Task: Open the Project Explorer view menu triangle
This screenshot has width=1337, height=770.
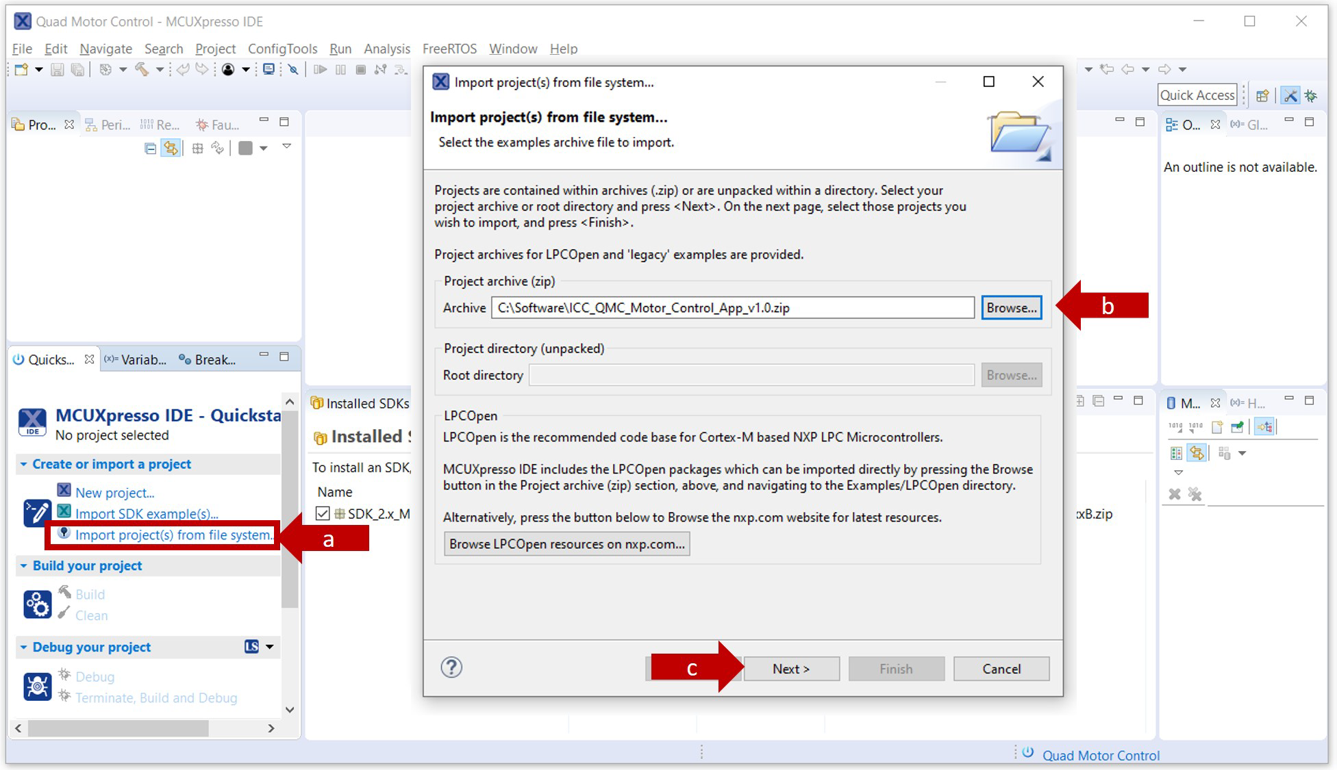Action: (x=287, y=146)
